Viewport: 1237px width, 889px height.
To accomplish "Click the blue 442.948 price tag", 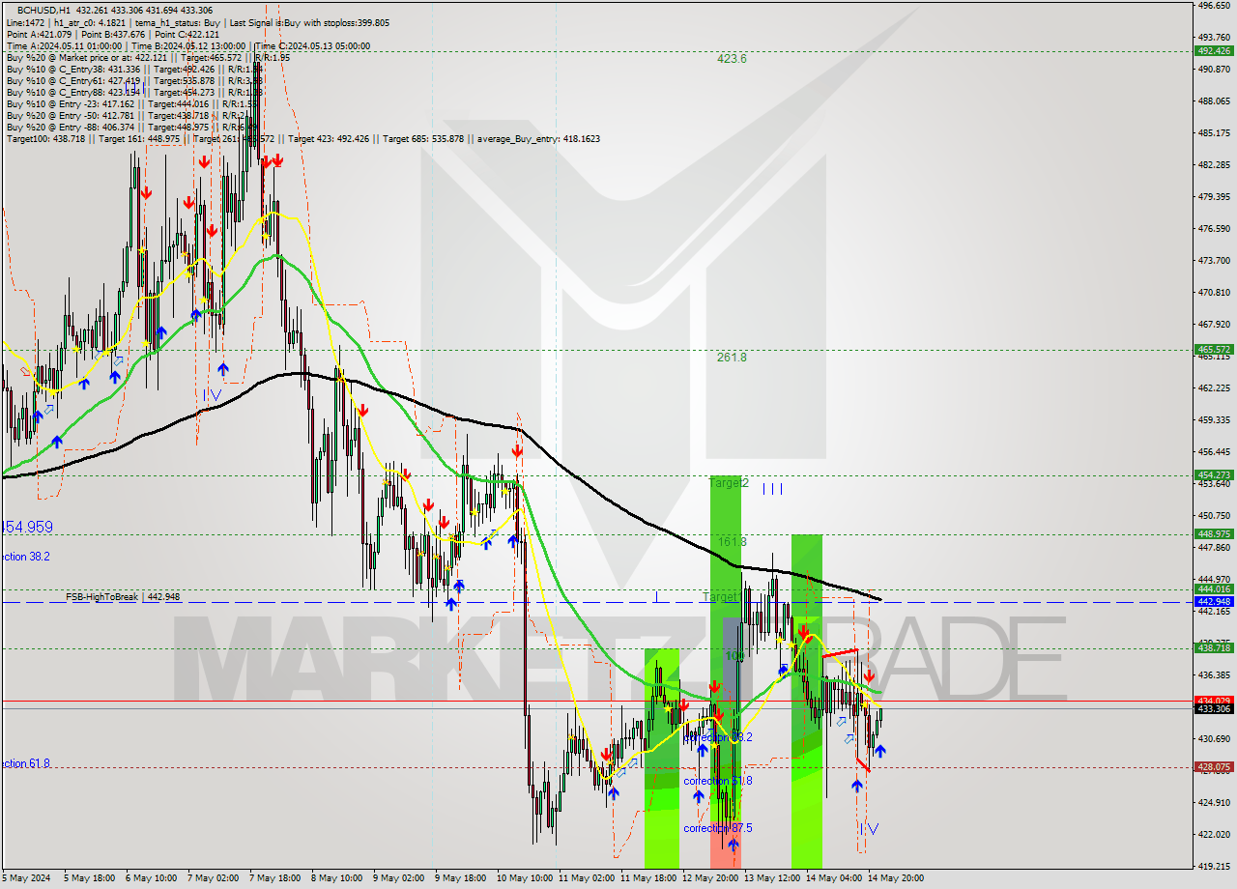I will point(1214,601).
